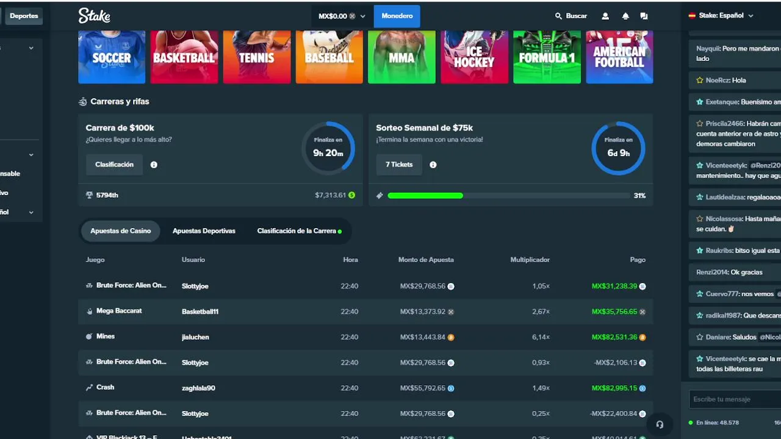The height and width of the screenshot is (439, 781).
Task: Select Clasificación de la Carrera tab
Action: point(299,231)
